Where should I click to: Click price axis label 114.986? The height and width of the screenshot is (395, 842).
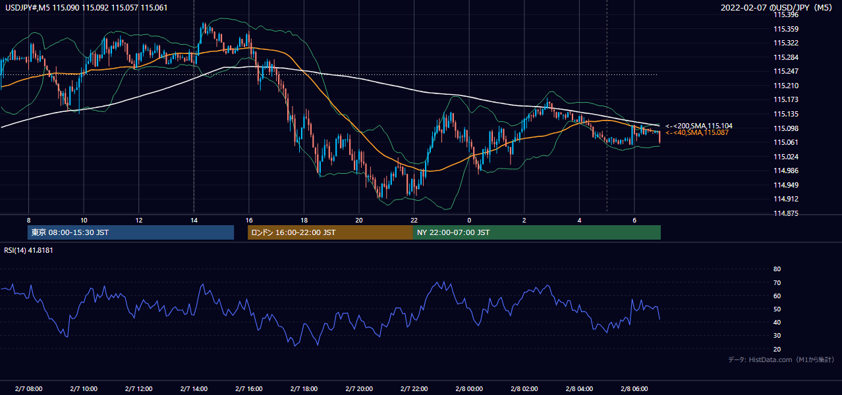[x=785, y=171]
